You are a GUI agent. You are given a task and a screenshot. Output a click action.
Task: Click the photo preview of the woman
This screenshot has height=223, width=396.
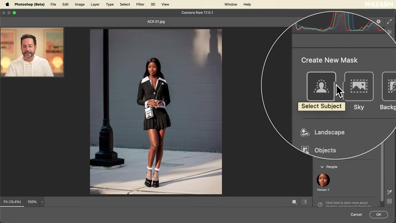click(156, 112)
